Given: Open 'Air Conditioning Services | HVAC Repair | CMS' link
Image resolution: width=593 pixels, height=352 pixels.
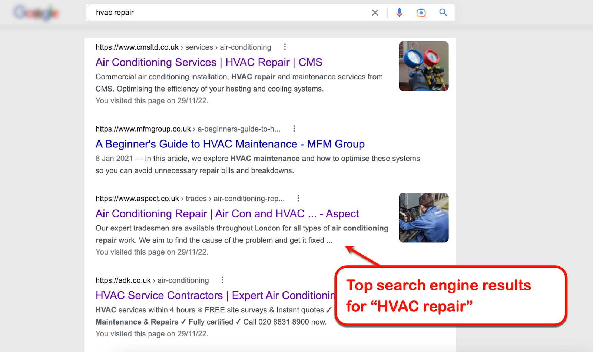Looking at the screenshot, I should pos(209,62).
